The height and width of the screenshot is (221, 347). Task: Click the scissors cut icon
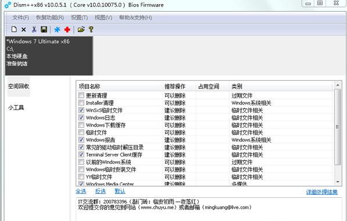pos(34,30)
